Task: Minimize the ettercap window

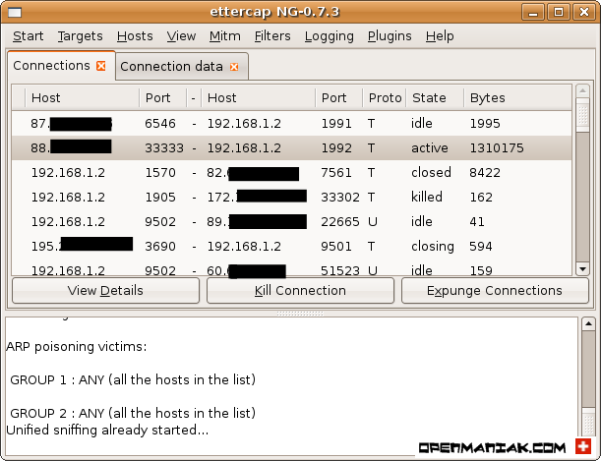Action: tap(535, 13)
